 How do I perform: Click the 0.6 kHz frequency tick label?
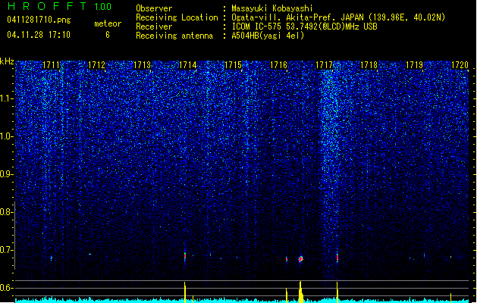pyautogui.click(x=6, y=288)
